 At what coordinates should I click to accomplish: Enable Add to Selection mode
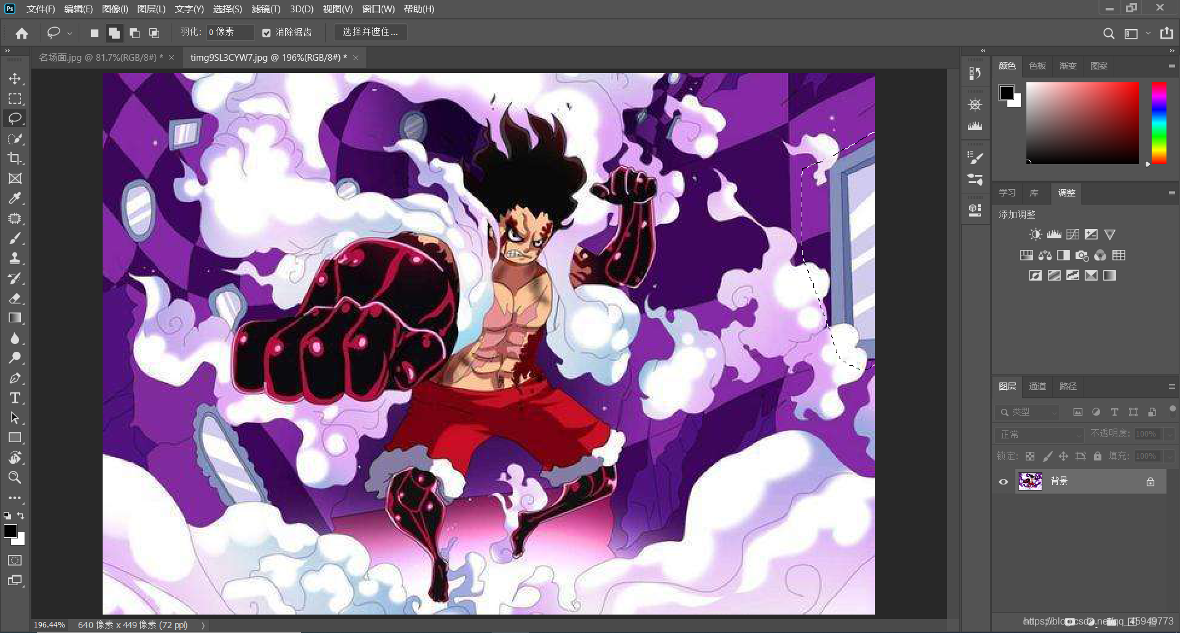pos(114,33)
